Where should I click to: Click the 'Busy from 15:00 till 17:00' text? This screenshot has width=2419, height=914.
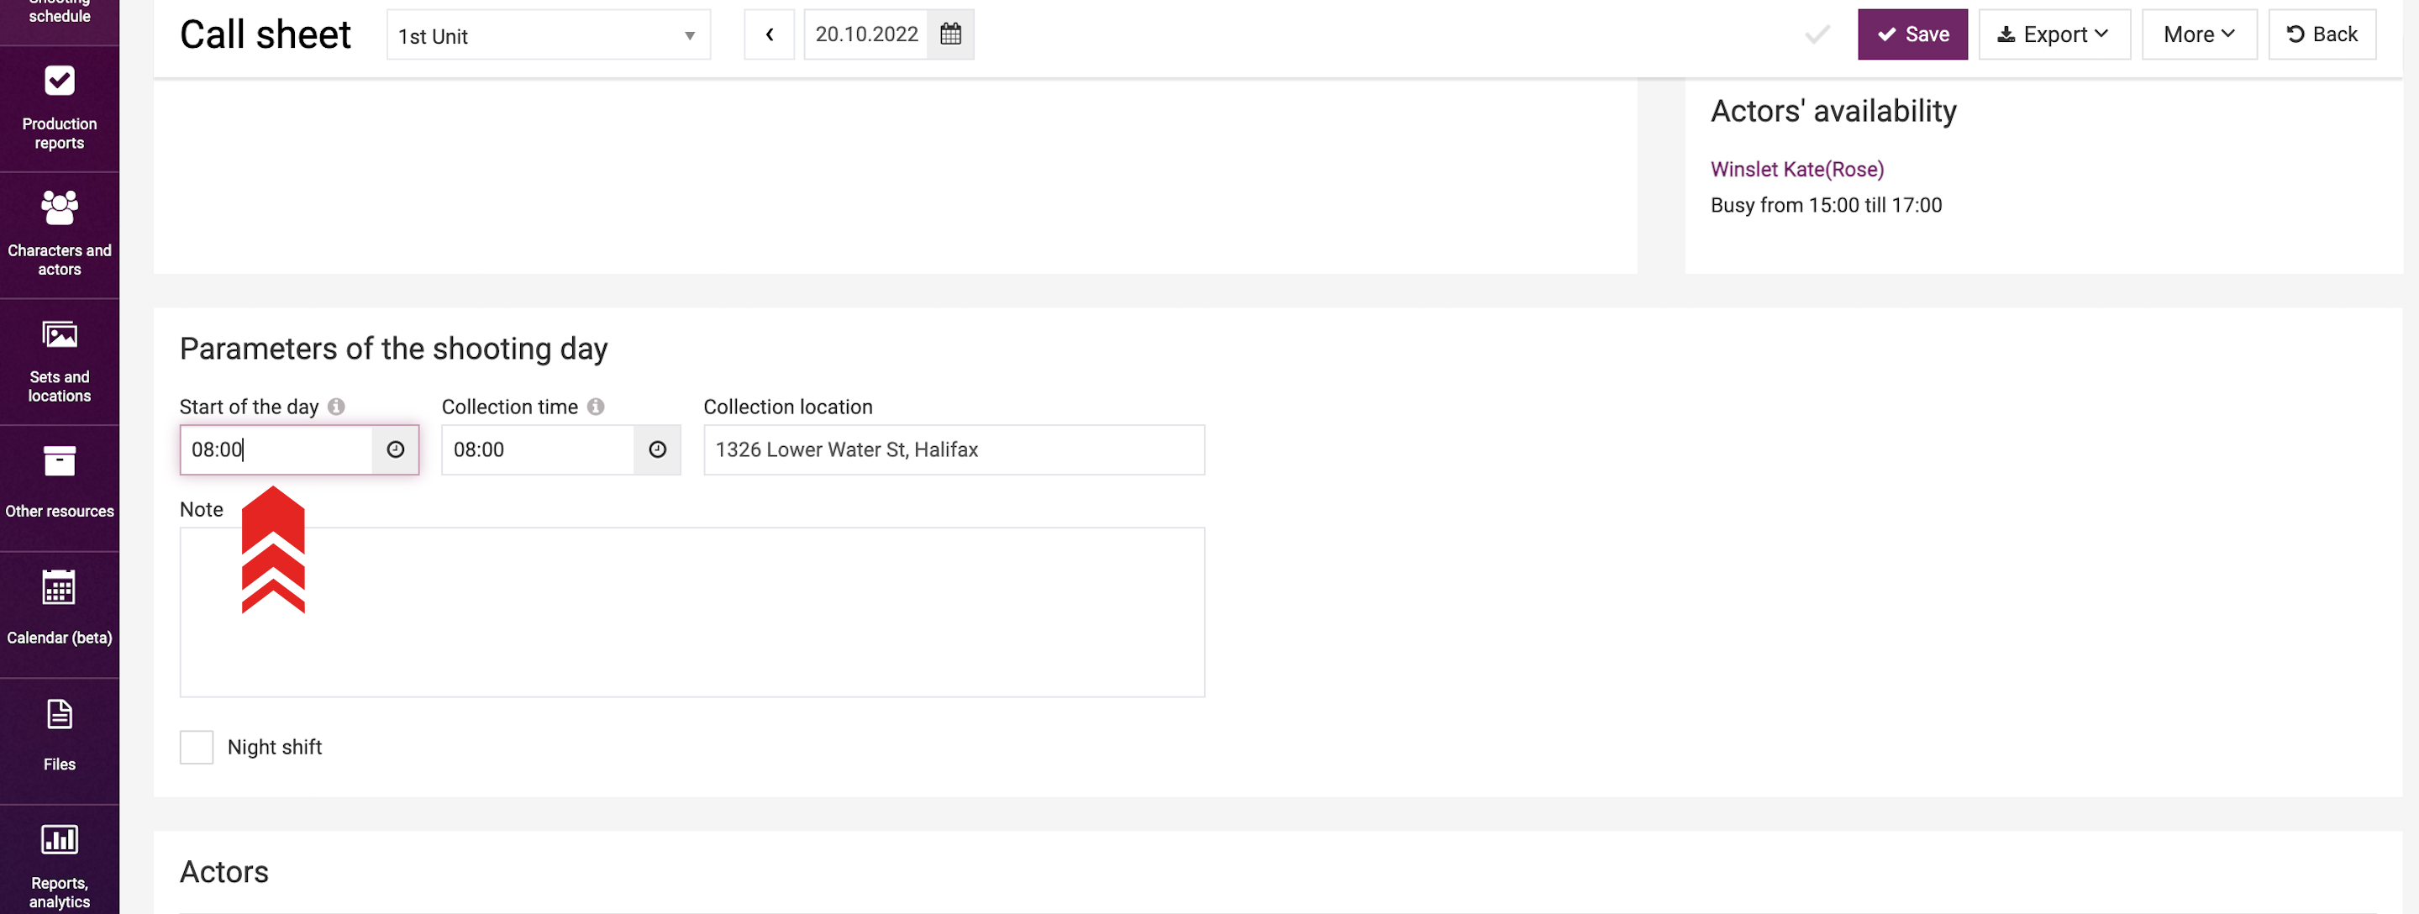coord(1826,206)
